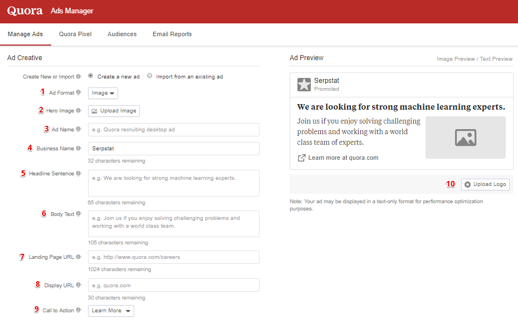The height and width of the screenshot is (329, 518).
Task: Go to the Email Reports tab
Action: point(172,34)
